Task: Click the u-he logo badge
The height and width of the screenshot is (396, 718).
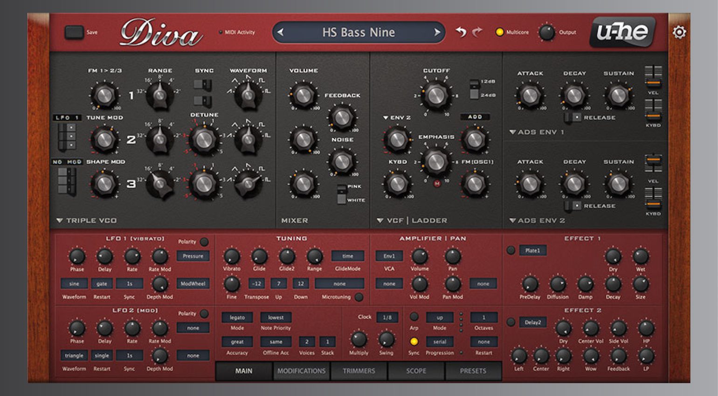Action: tap(622, 32)
